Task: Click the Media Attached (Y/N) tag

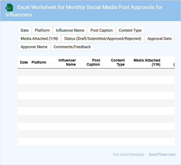Action: (39, 39)
